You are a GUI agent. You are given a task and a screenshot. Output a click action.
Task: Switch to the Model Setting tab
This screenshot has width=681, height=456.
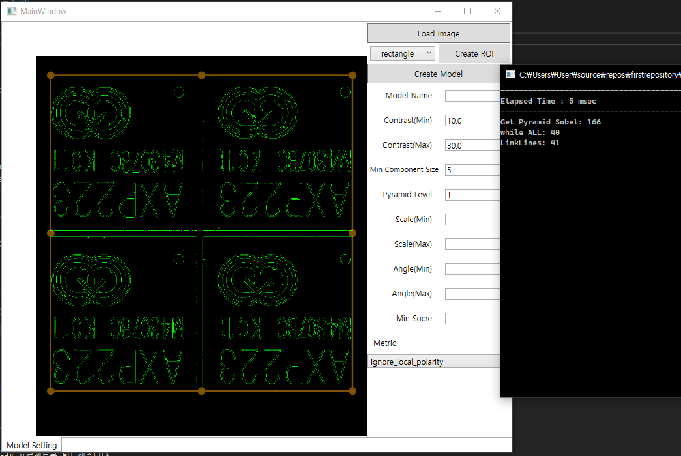click(32, 446)
